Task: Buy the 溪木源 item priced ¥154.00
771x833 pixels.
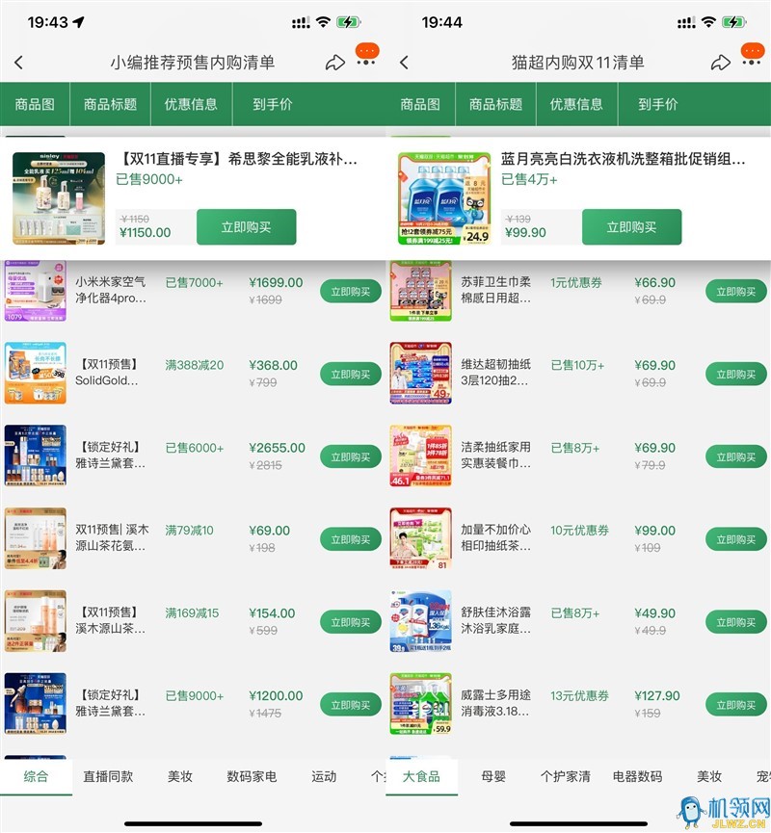Action: click(351, 623)
